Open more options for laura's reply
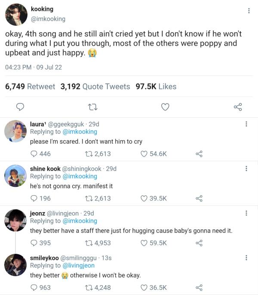258x295 pixels. [x=246, y=124]
